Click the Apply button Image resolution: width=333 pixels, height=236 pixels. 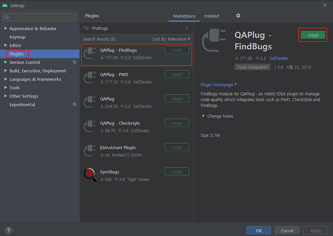coord(316,231)
